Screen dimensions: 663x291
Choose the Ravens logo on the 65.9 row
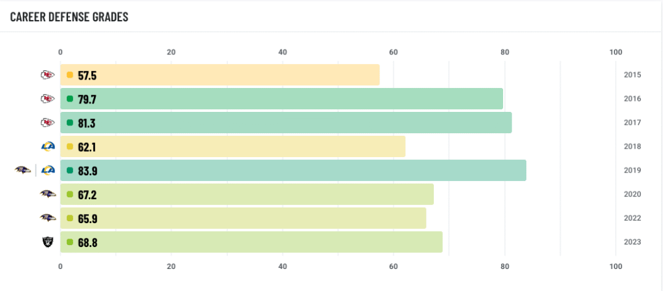click(x=47, y=218)
